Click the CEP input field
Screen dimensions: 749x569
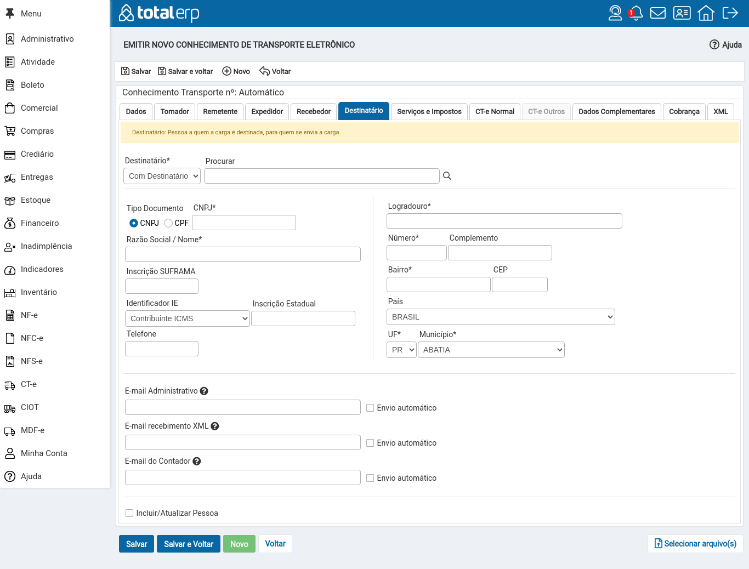[x=520, y=284]
